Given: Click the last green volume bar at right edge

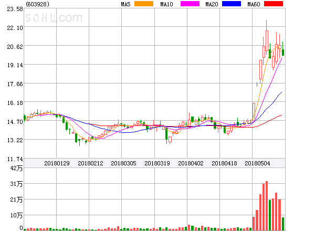Looking at the screenshot, I should click(x=283, y=224).
